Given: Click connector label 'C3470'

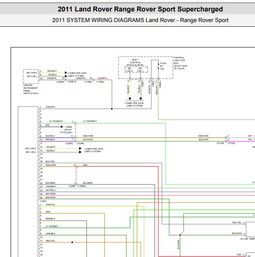Looking at the screenshot, I should pyautogui.click(x=43, y=201).
